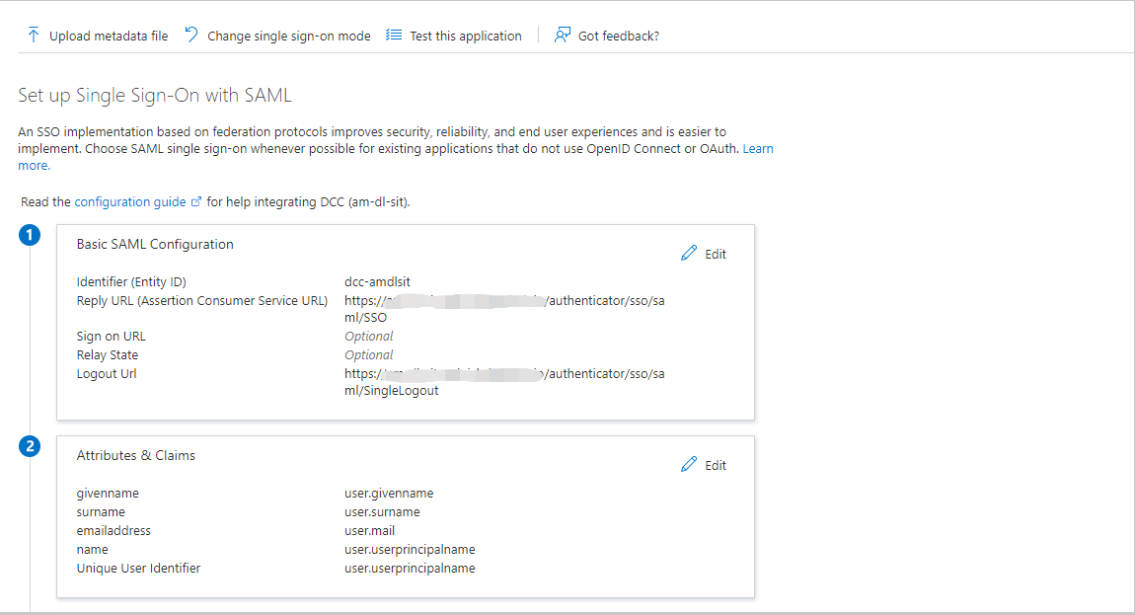
Task: Open the Learn more link
Action: 758,148
